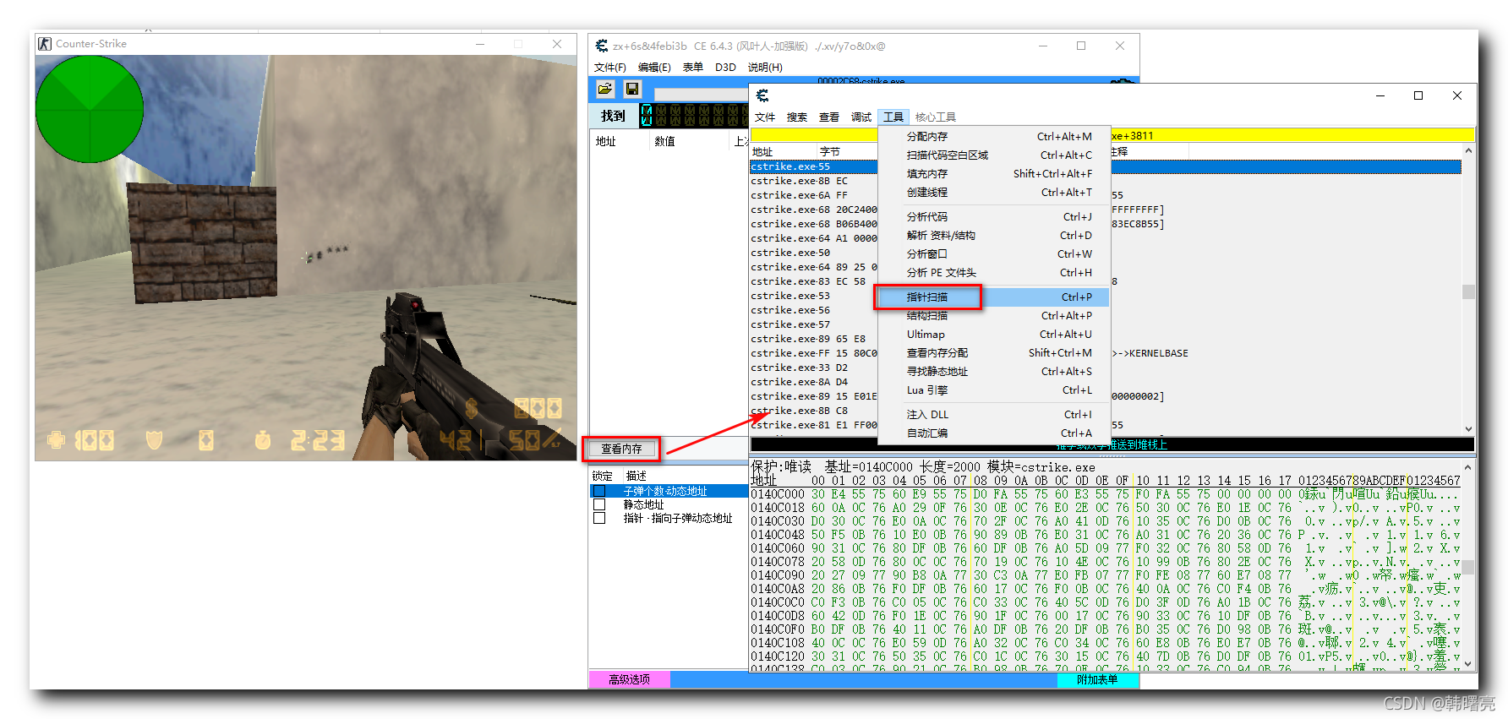Open the 搜索 menu in Memory Viewer
Image resolution: width=1508 pixels, height=719 pixels.
pos(797,117)
